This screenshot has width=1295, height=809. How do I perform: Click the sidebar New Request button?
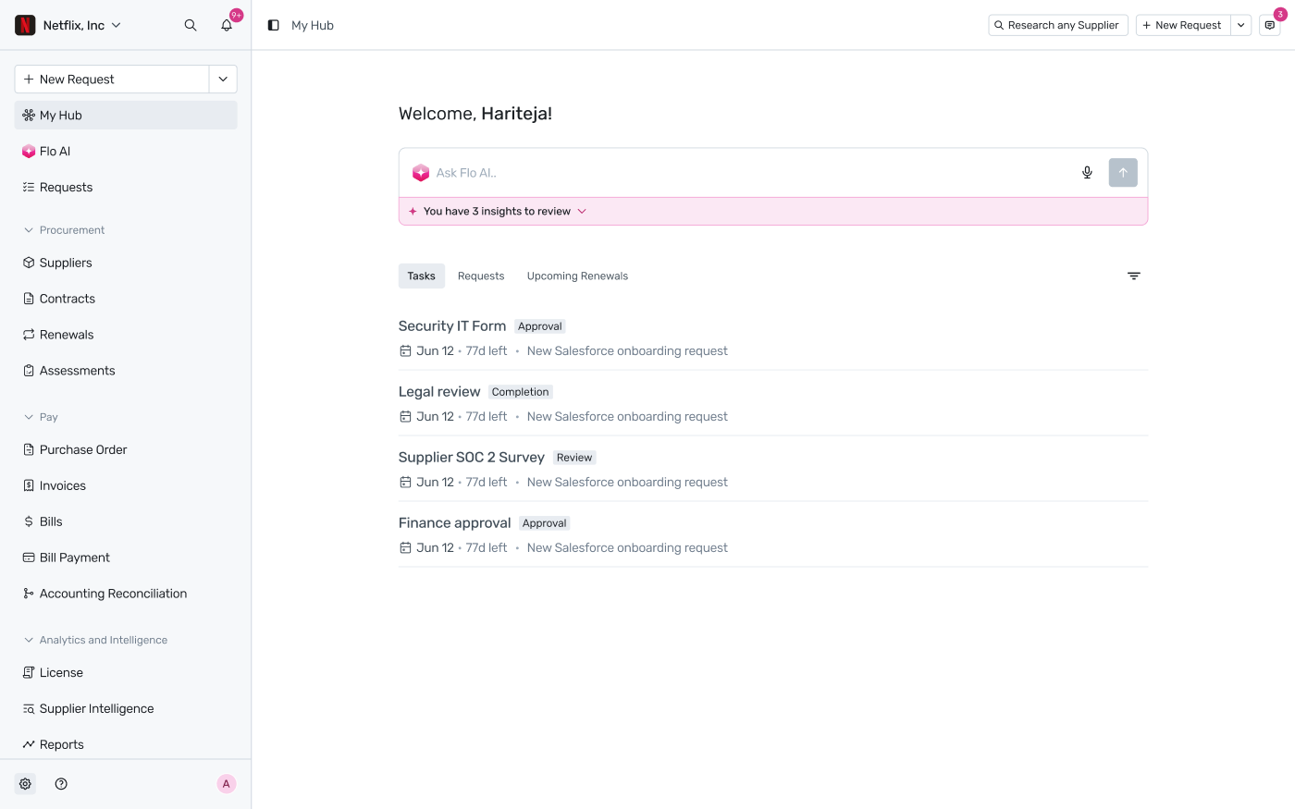point(112,80)
